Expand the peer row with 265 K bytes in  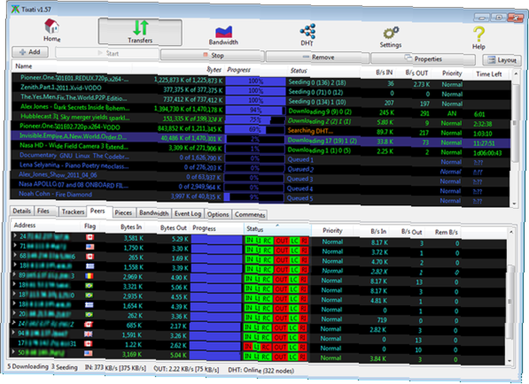tap(15, 255)
